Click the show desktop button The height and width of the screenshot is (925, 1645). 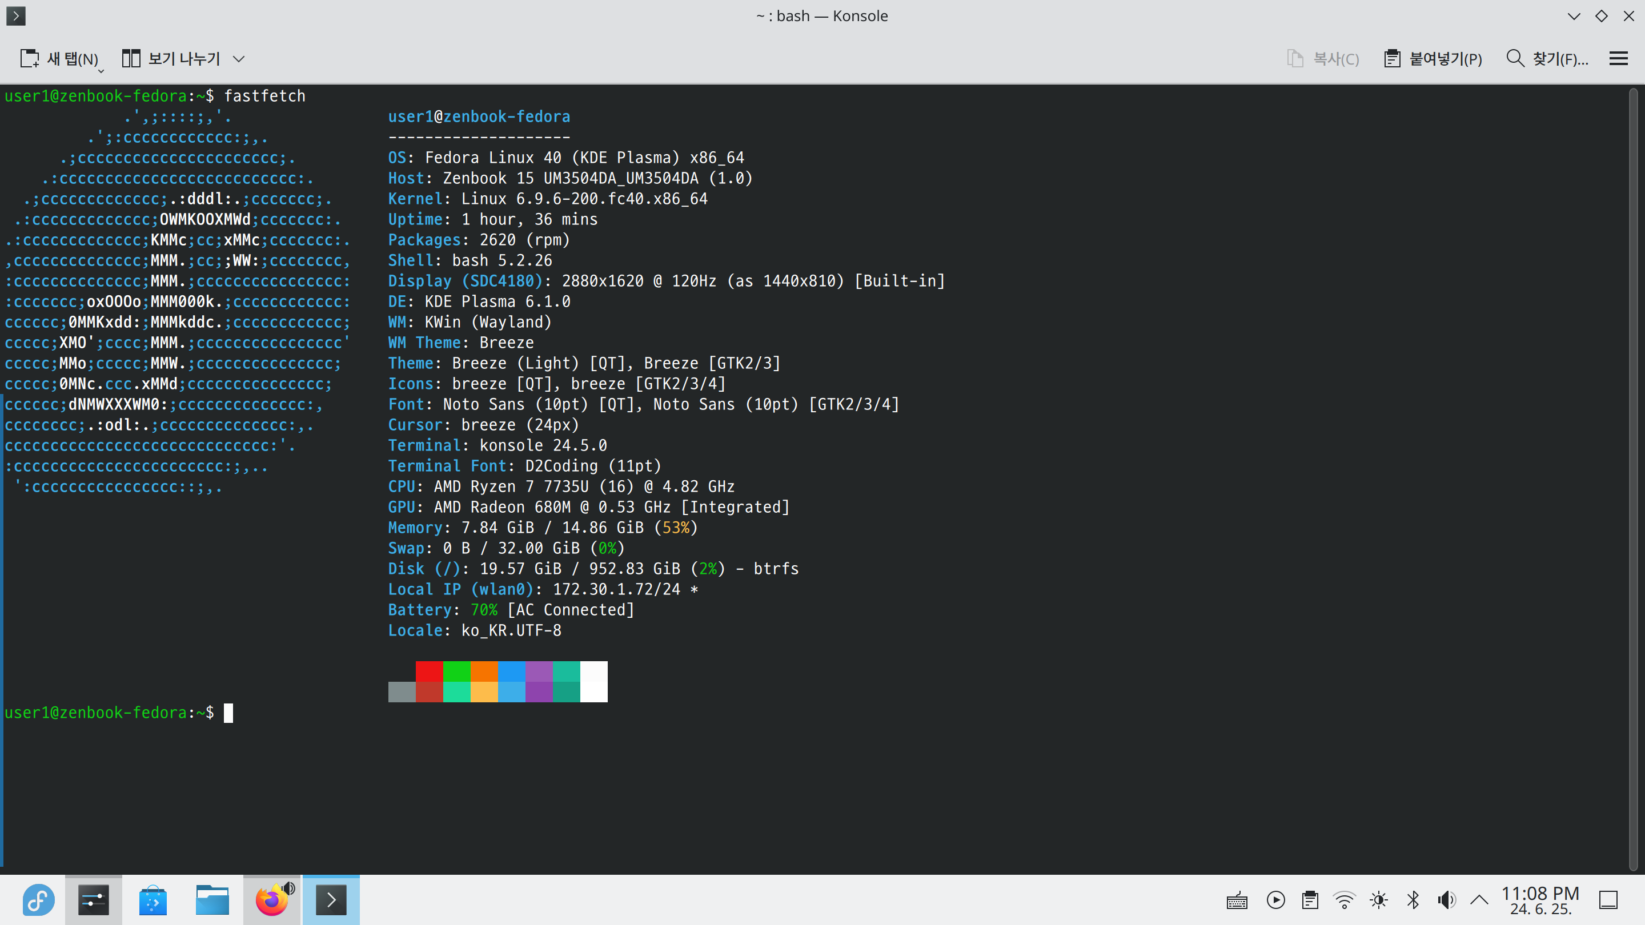pyautogui.click(x=1608, y=900)
